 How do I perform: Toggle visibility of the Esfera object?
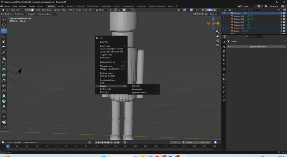[x=281, y=31]
